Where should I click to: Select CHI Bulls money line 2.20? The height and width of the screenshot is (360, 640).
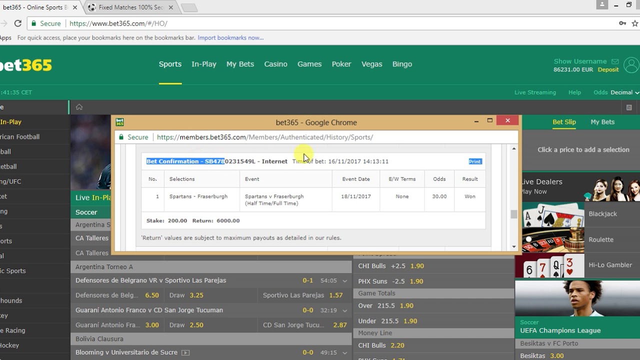pyautogui.click(x=433, y=345)
